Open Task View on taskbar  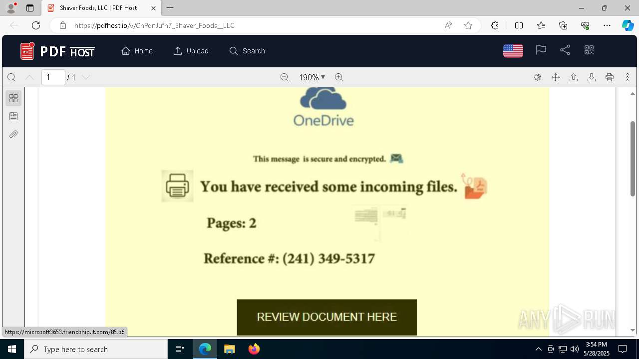(180, 349)
